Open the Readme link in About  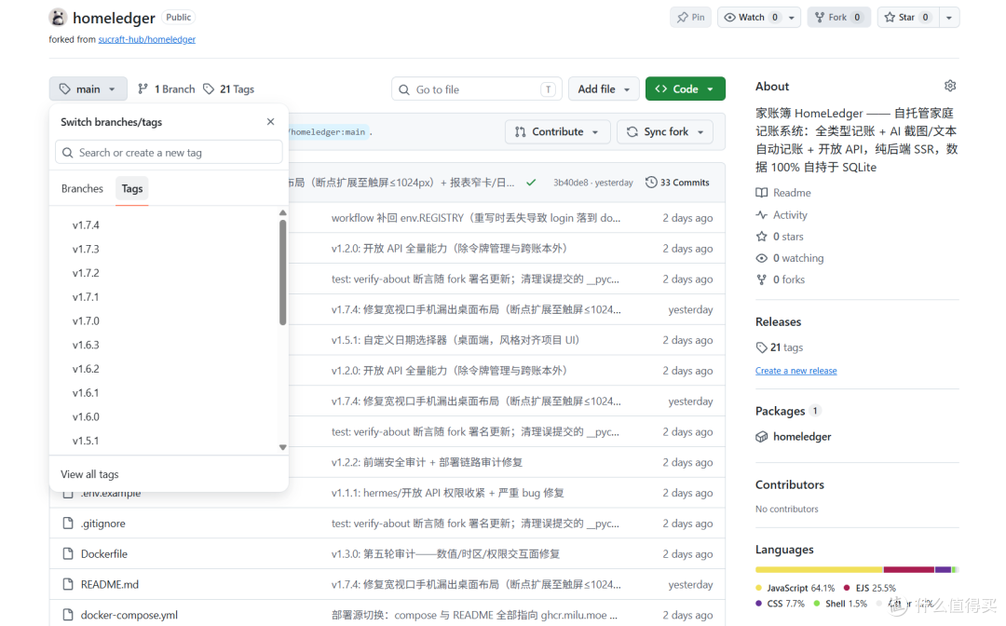(784, 193)
